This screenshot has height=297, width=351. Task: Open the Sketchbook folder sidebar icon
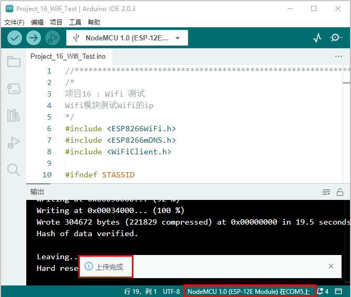click(14, 61)
